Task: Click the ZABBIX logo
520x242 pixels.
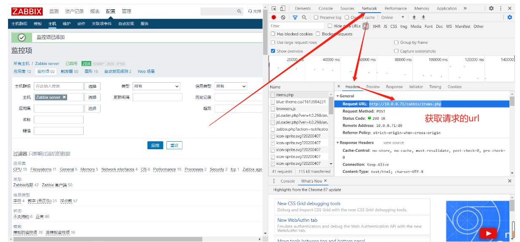Action: 28,11
